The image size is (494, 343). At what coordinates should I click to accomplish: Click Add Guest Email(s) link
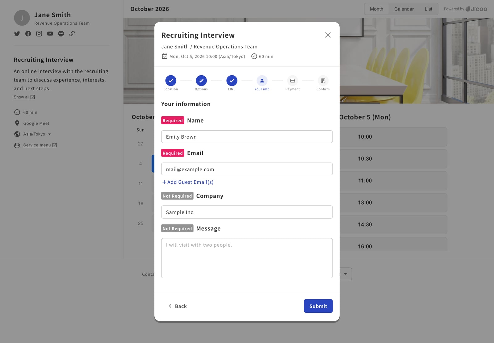pyautogui.click(x=188, y=182)
